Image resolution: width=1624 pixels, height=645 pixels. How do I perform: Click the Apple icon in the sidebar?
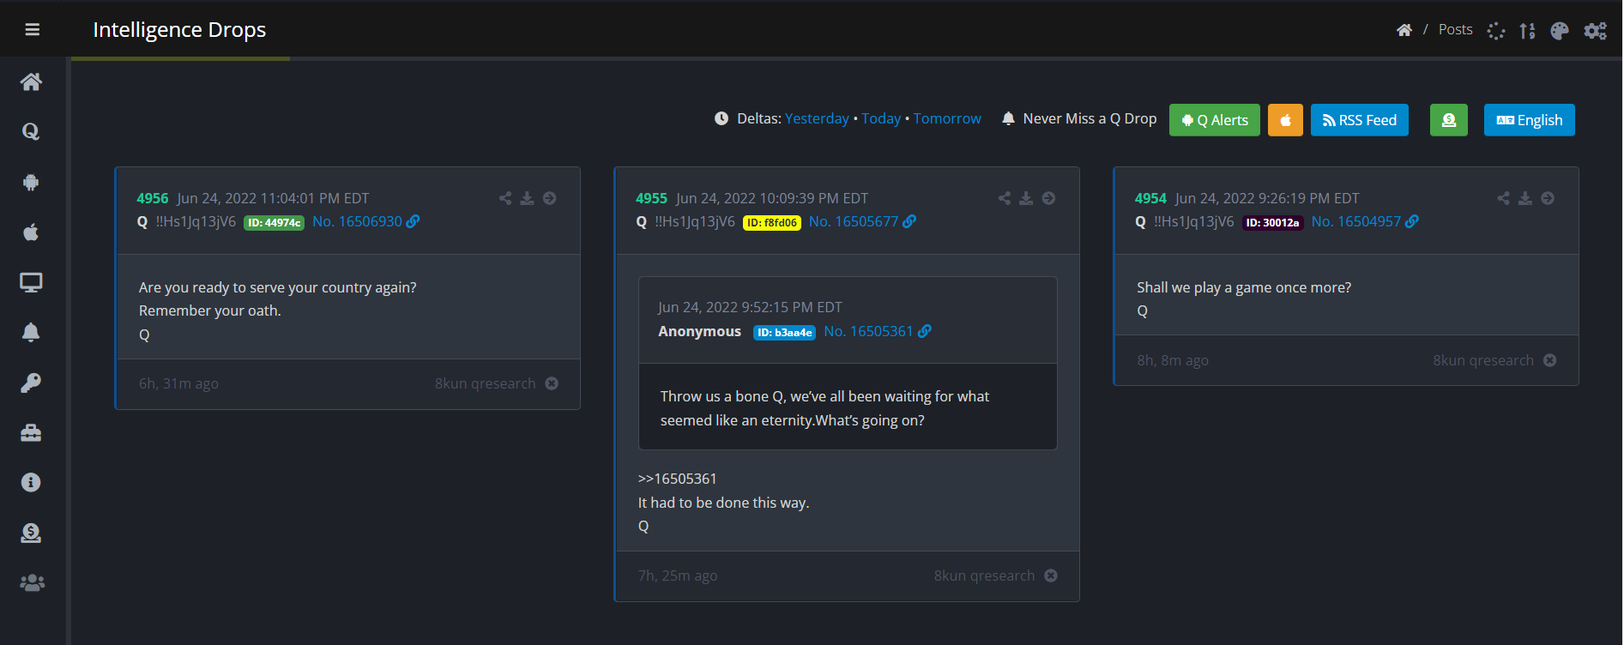pos(31,232)
